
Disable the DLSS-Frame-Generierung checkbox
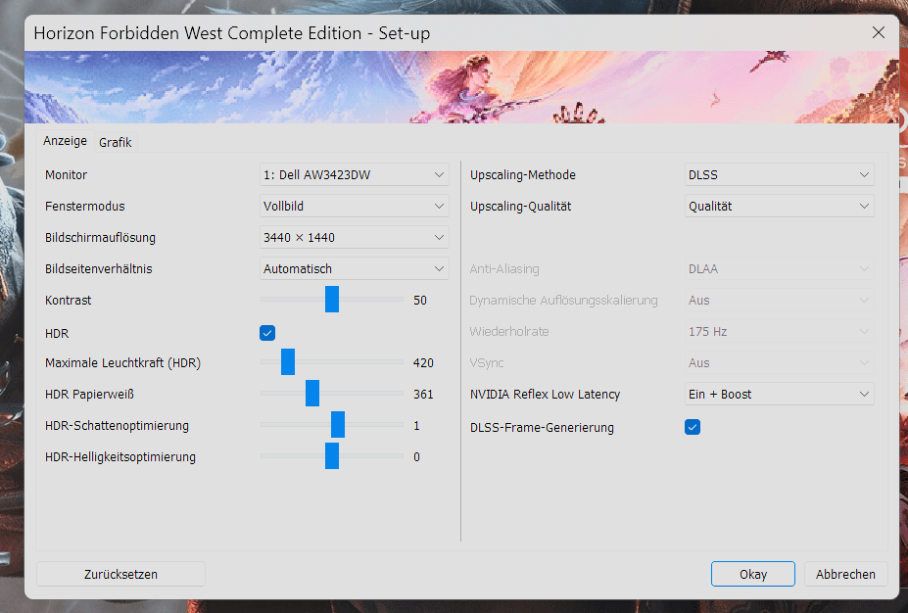point(692,427)
